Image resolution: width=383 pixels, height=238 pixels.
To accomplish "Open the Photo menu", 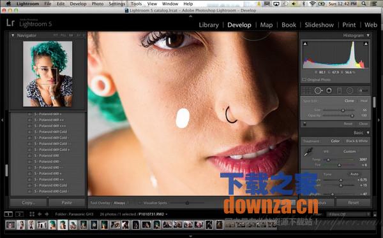I will pyautogui.click(x=98, y=4).
